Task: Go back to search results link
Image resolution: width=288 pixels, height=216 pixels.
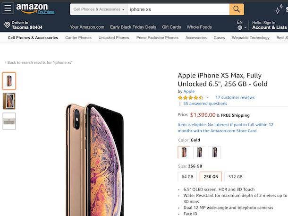Action: 40,62
